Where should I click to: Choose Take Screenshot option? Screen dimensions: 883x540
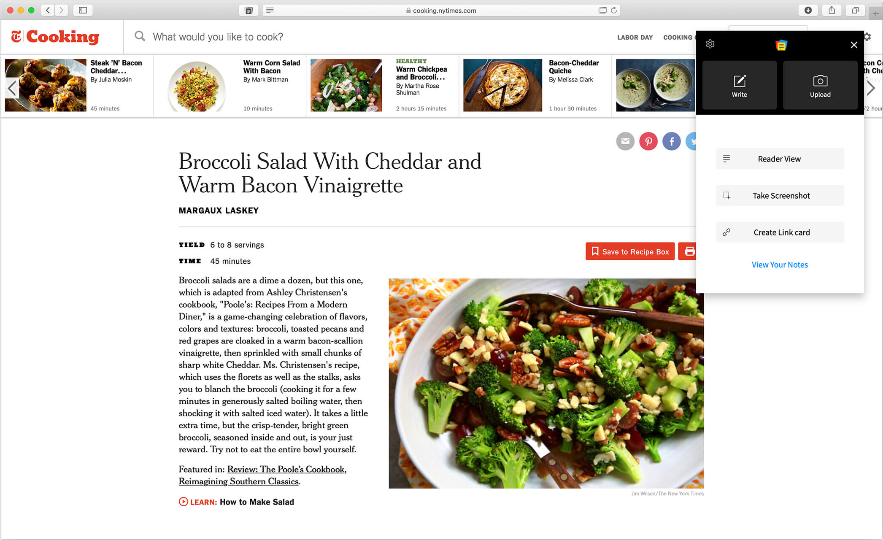780,195
